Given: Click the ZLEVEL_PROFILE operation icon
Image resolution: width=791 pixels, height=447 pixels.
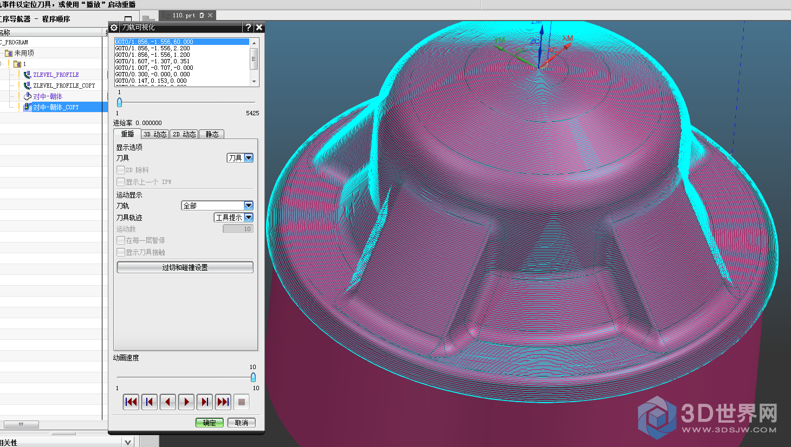Looking at the screenshot, I should 27,75.
